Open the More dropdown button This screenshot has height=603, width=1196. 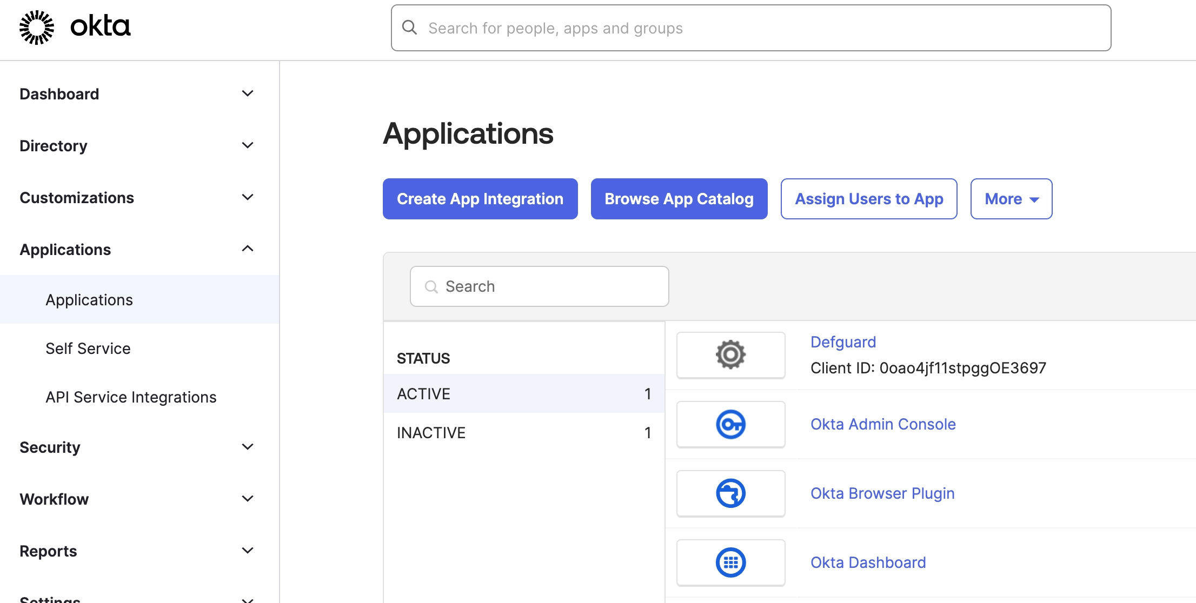(1011, 199)
